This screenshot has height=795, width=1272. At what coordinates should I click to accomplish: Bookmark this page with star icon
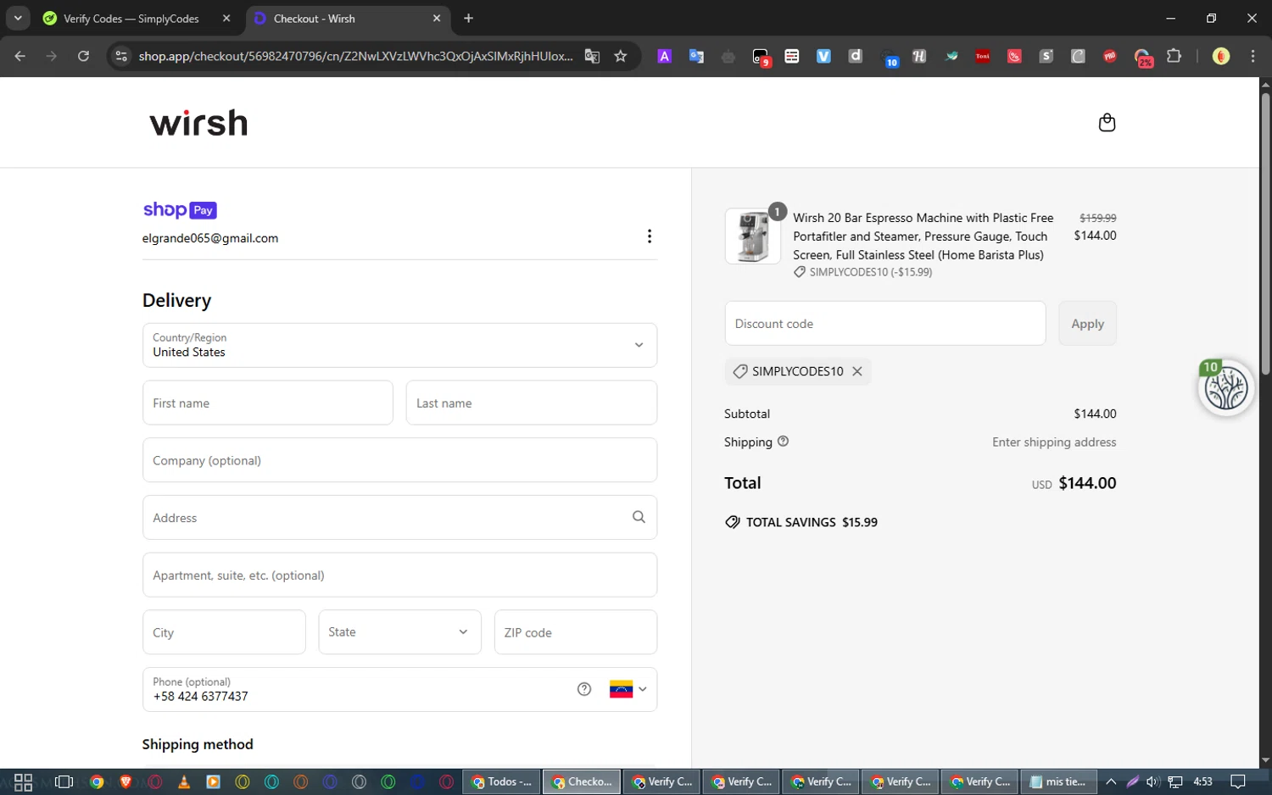pyautogui.click(x=621, y=56)
